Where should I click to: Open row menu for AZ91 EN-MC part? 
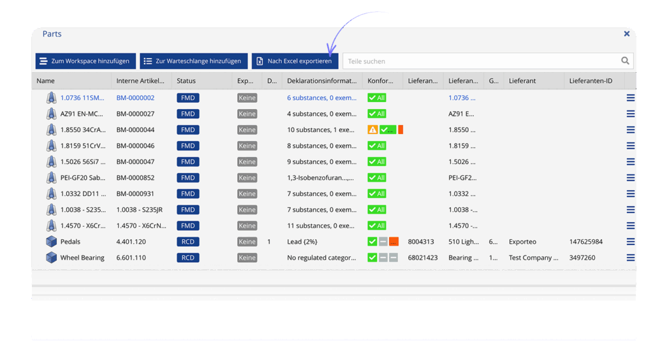tap(631, 114)
